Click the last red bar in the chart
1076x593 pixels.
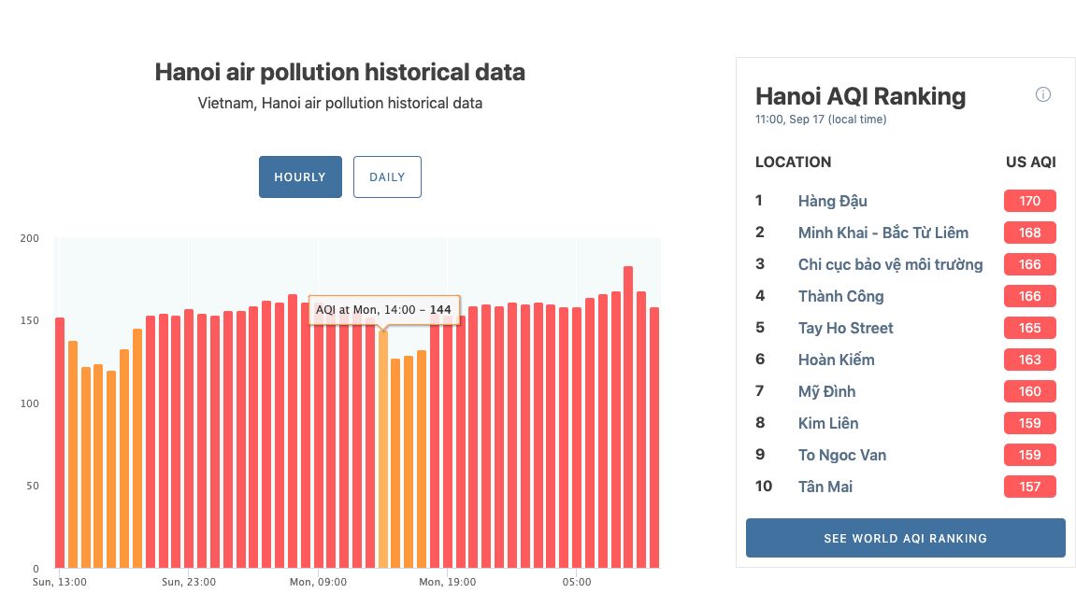[654, 439]
